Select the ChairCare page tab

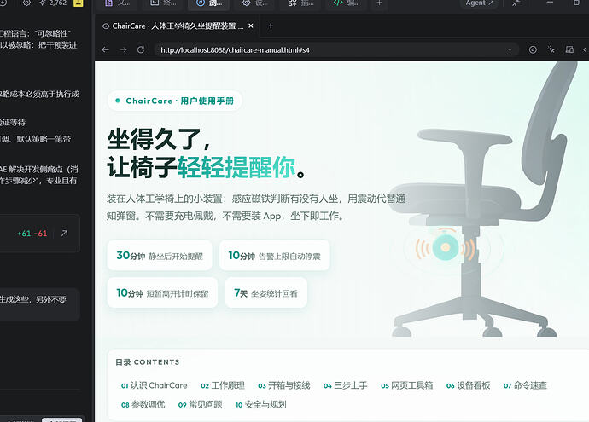tap(177, 26)
